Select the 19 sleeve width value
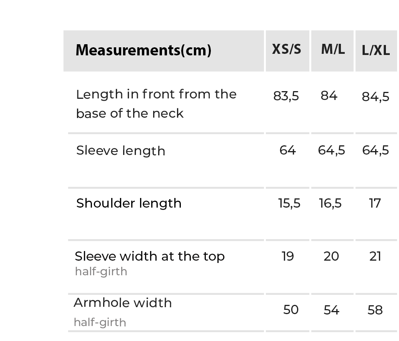 (x=288, y=256)
